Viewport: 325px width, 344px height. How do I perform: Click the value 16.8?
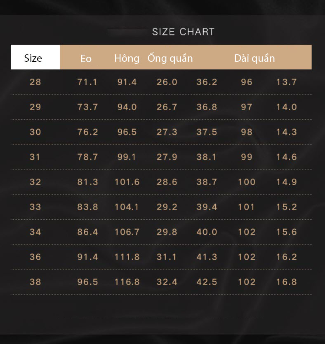[x=287, y=282]
